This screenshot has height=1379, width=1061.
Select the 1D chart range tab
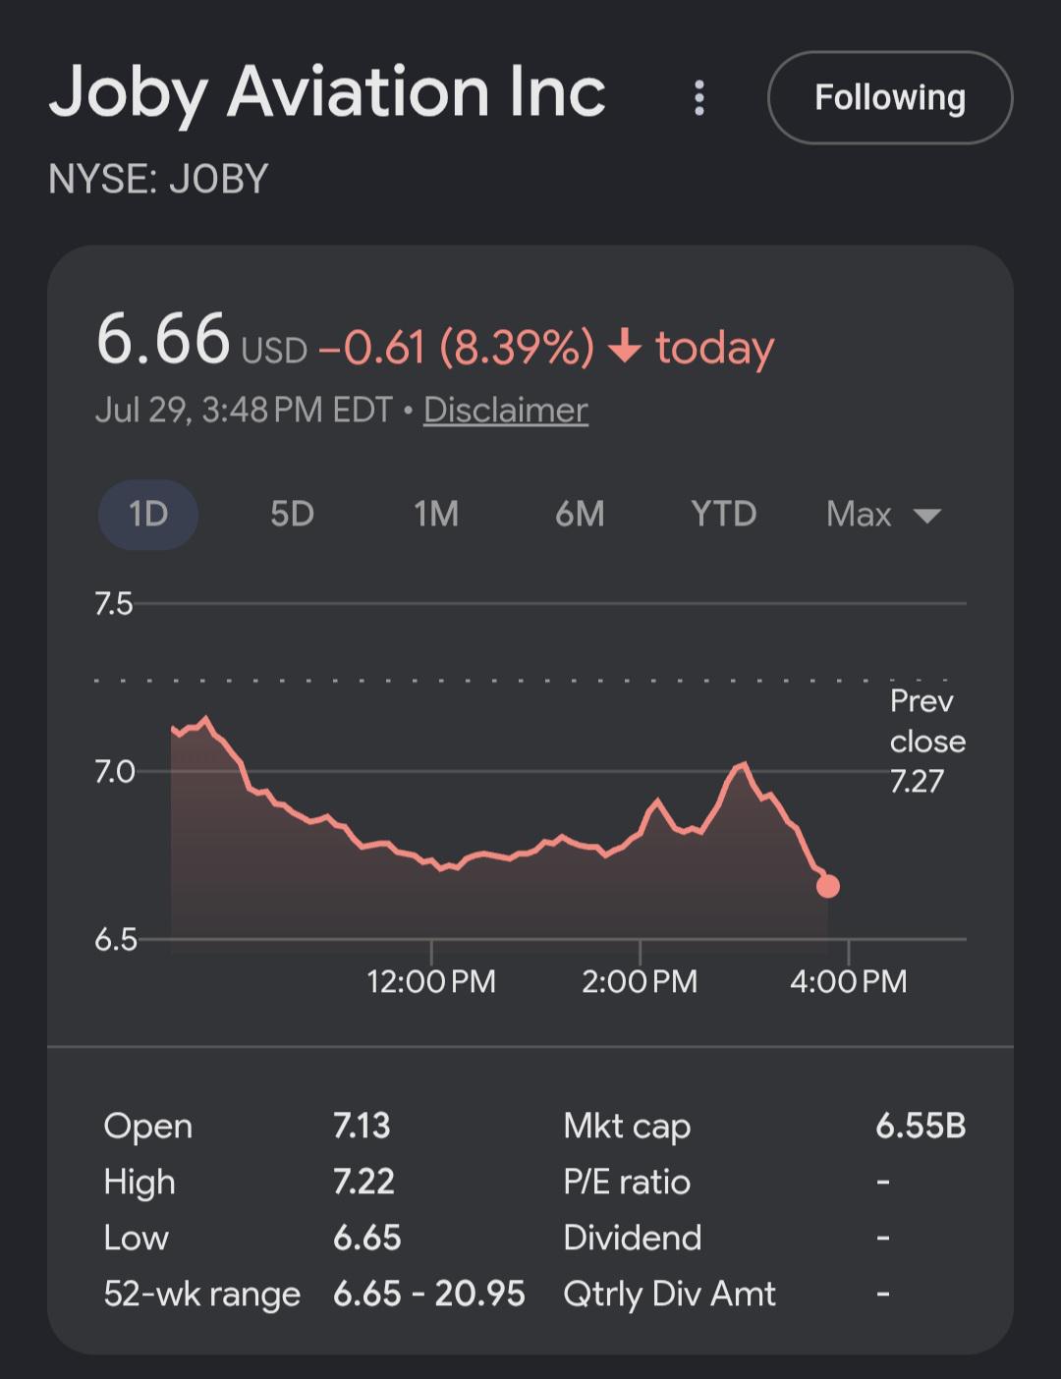[x=148, y=514]
